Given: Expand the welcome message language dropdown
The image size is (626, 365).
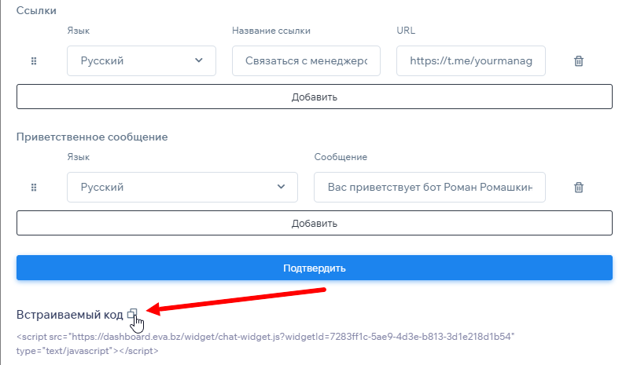Looking at the screenshot, I should (182, 188).
